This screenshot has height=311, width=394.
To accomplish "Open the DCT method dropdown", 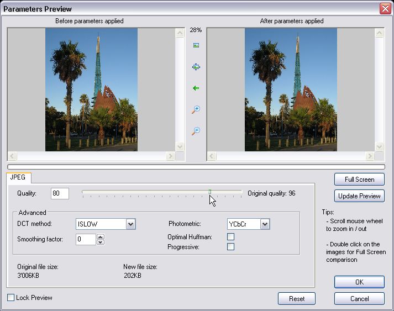I will tap(130, 224).
